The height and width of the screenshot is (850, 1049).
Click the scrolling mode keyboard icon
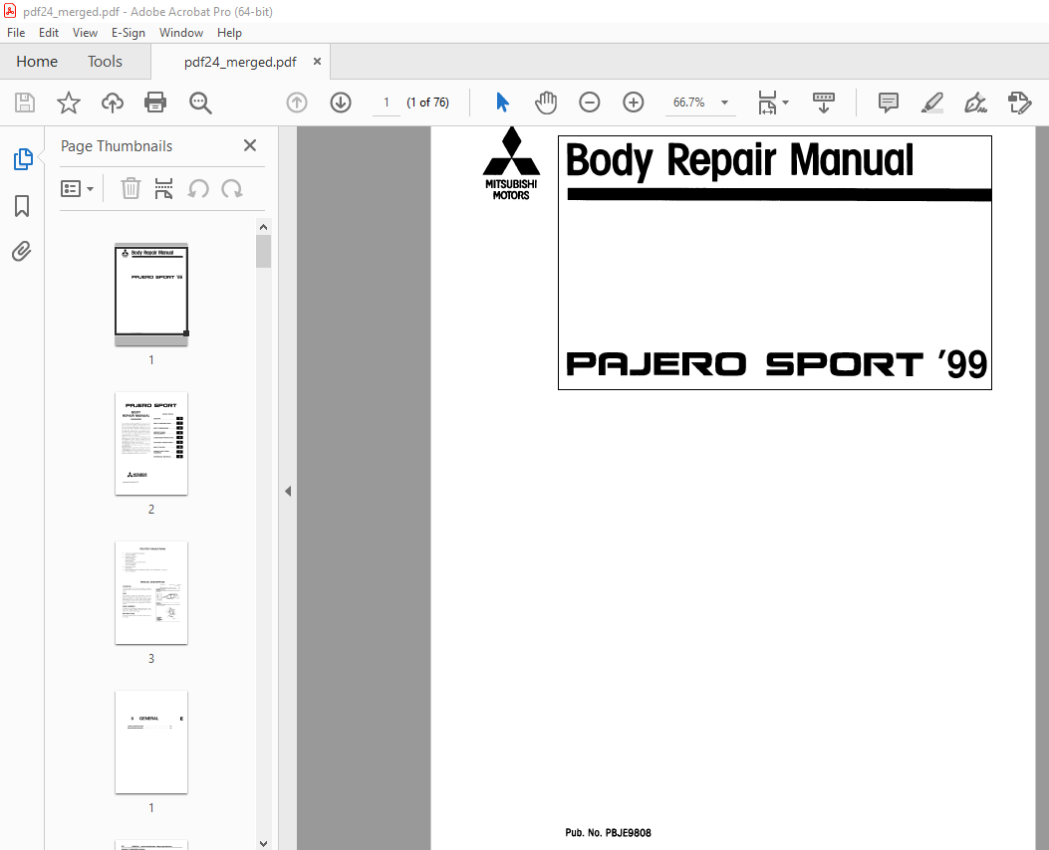click(824, 103)
